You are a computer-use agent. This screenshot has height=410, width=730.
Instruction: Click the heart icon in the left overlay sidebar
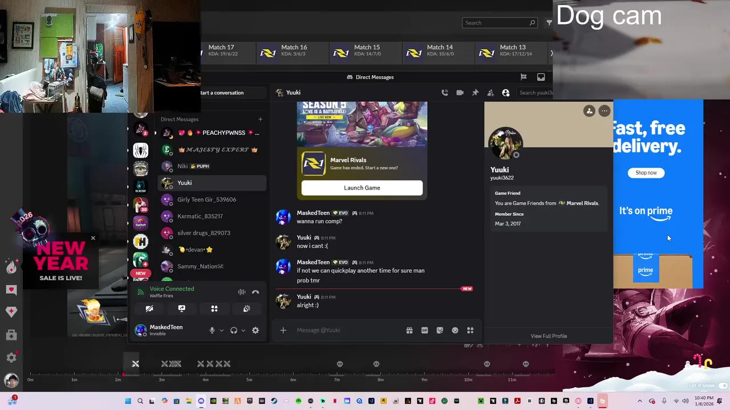(x=11, y=289)
